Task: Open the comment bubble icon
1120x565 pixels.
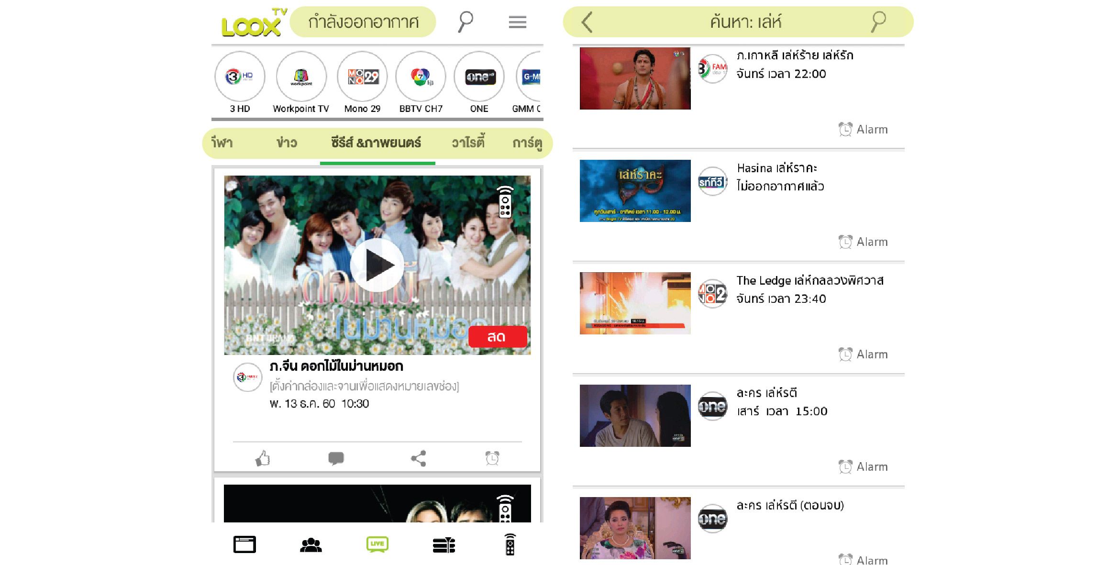Action: tap(336, 458)
